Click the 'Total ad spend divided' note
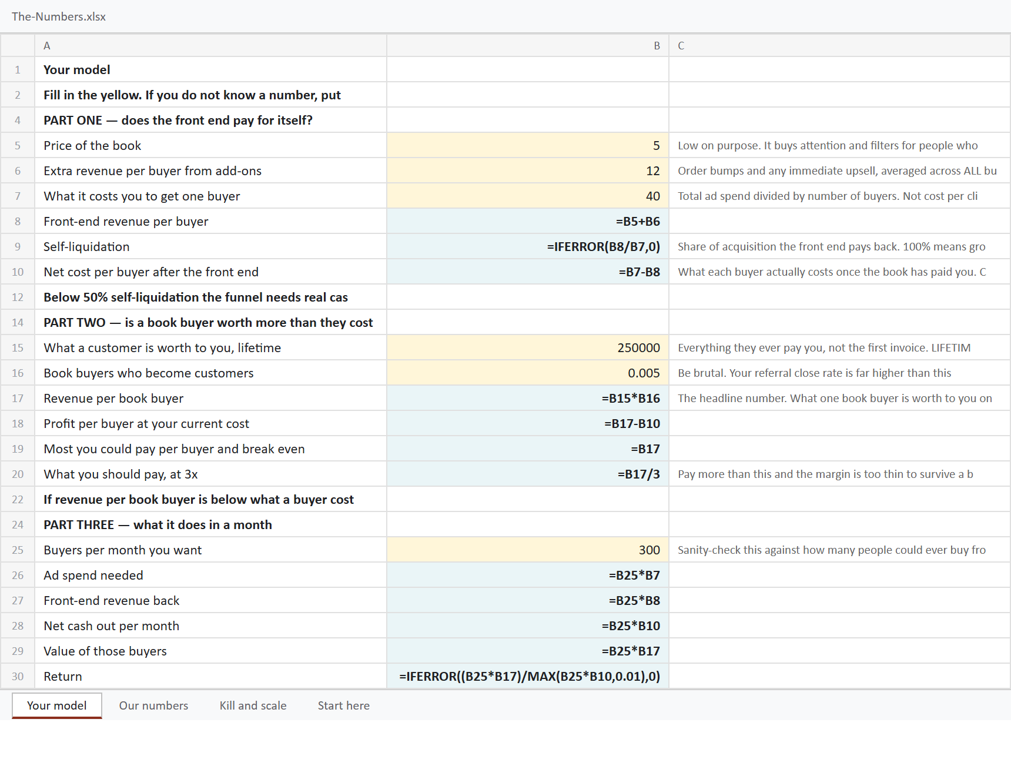The image size is (1011, 776). 839,196
